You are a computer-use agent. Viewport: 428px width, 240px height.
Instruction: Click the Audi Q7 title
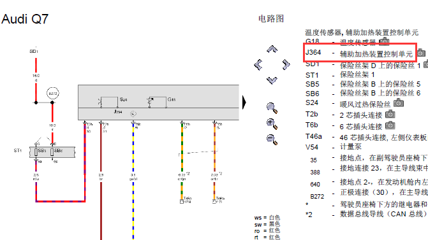click(x=25, y=19)
